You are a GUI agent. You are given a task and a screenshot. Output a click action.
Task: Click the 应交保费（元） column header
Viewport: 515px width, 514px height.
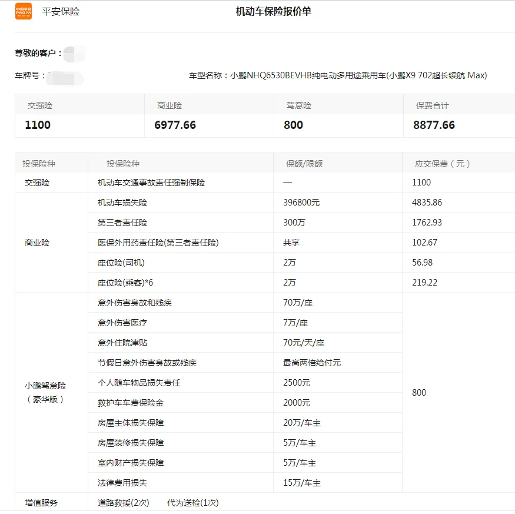point(442,164)
